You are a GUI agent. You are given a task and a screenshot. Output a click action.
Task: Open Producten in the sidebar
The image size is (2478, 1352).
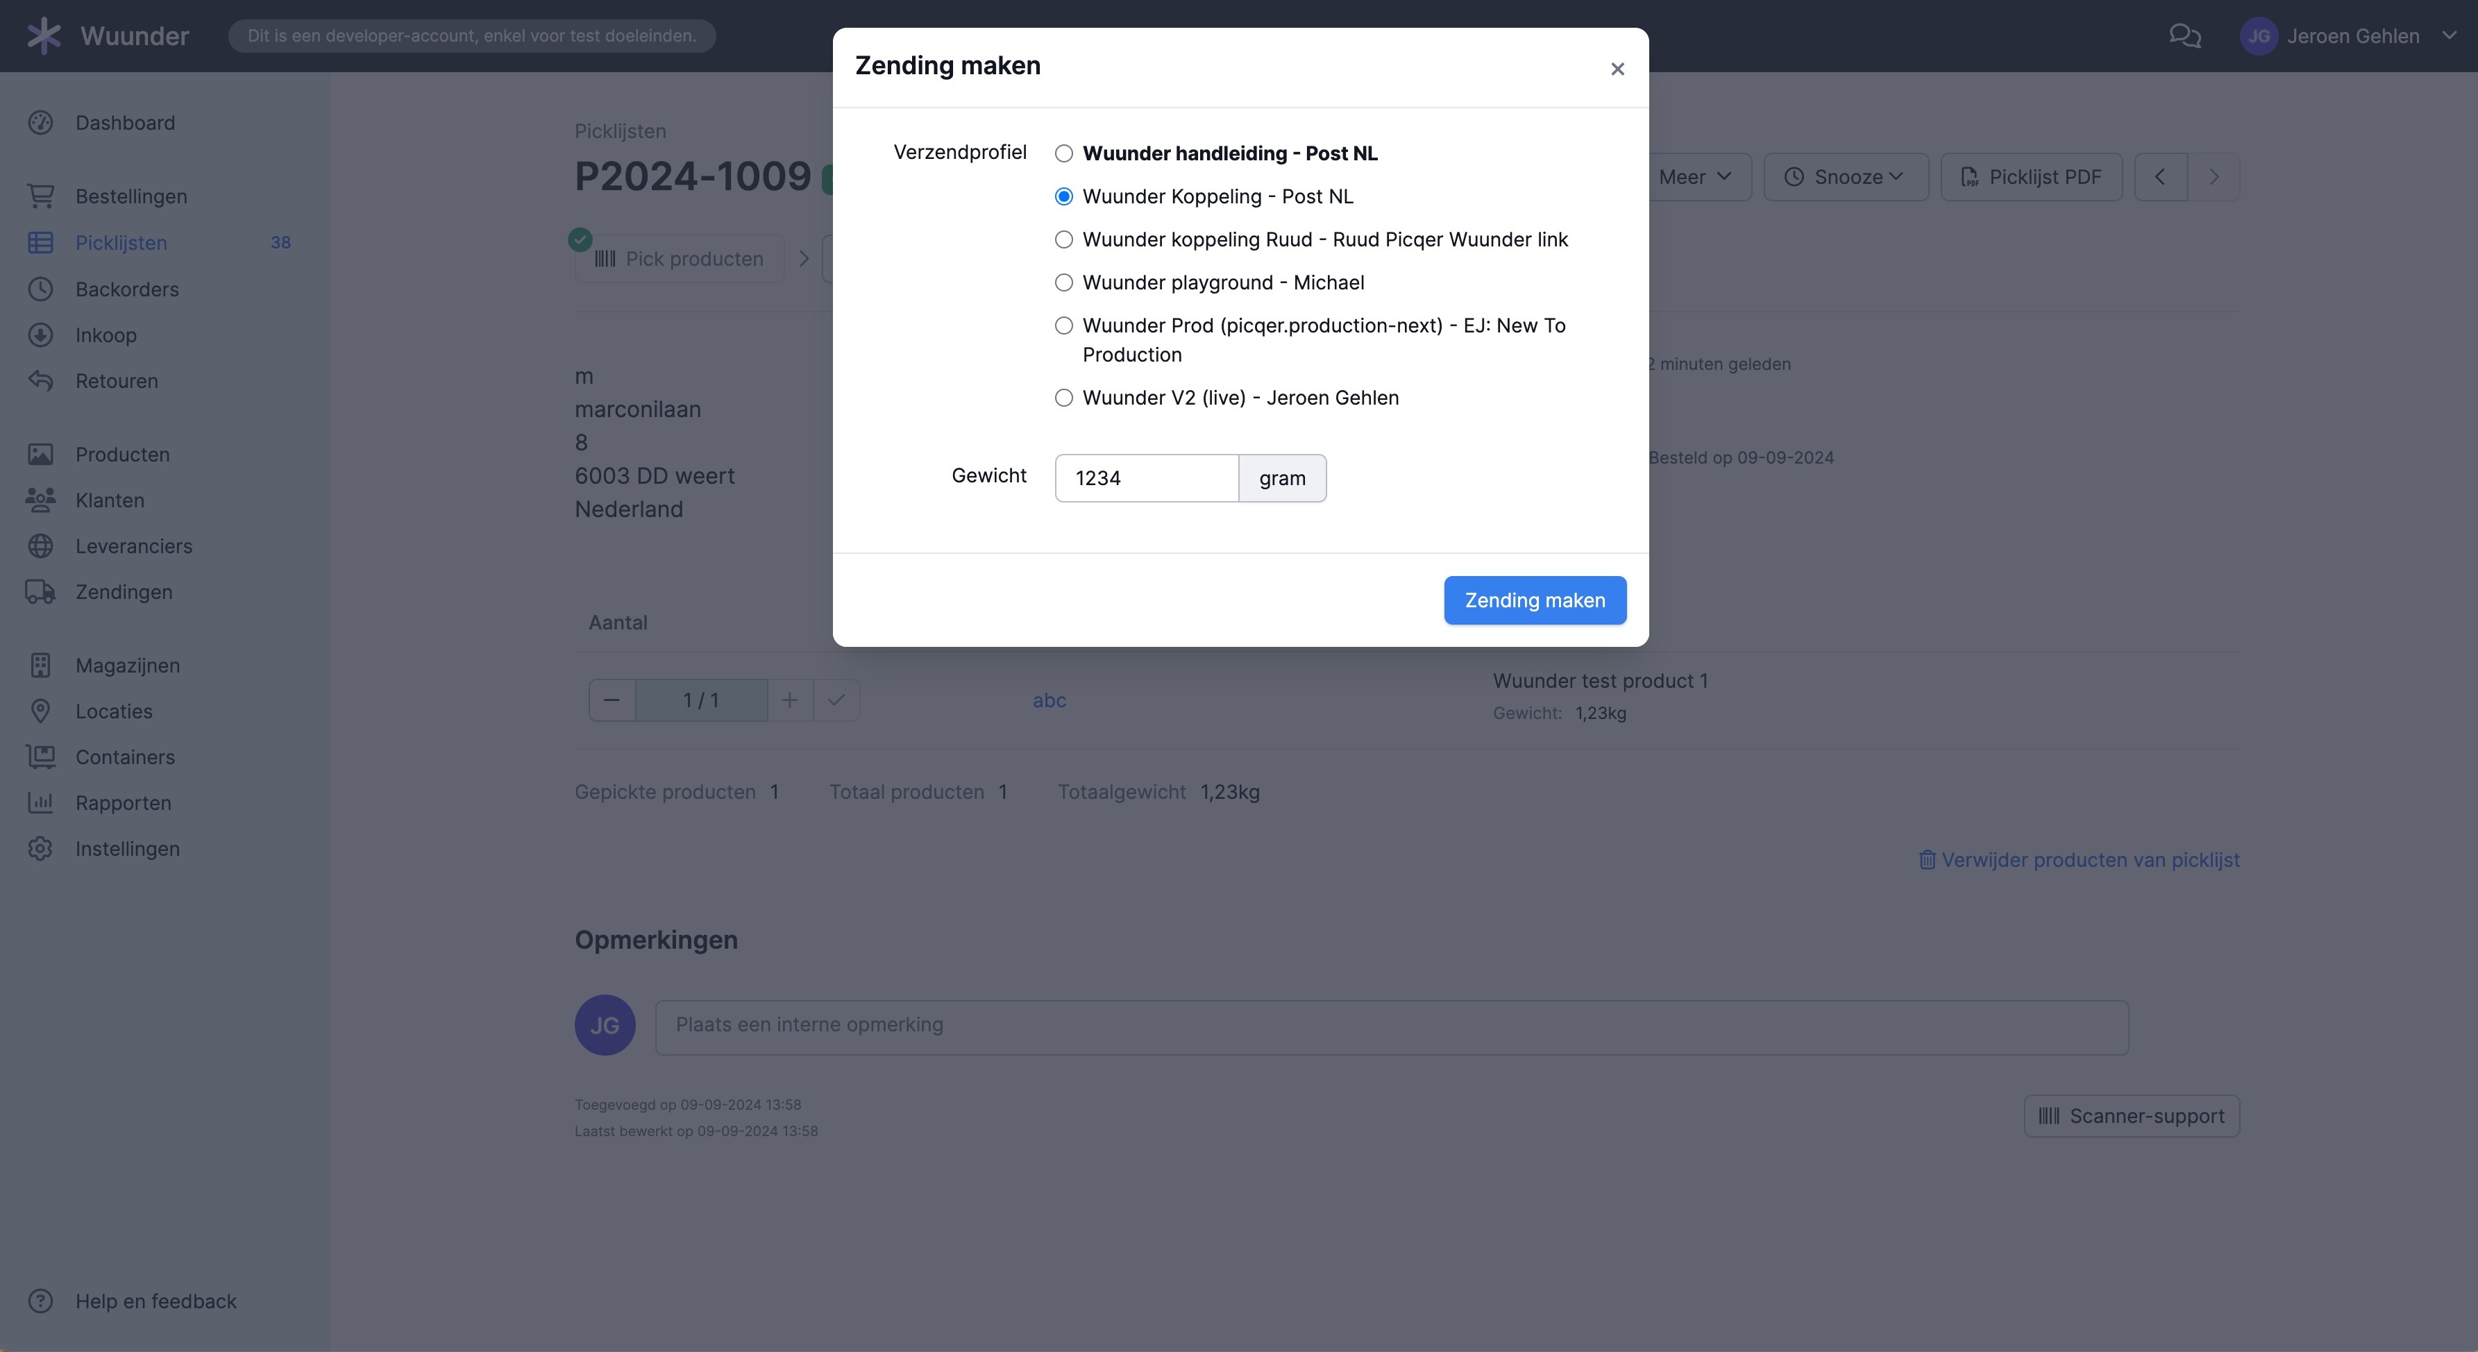[122, 454]
